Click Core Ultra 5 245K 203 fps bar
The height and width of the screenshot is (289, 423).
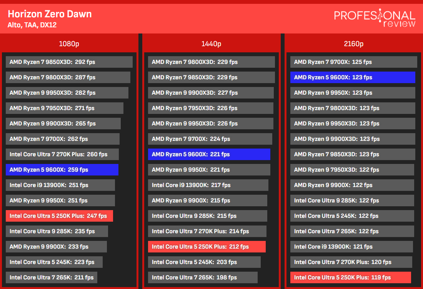204,262
